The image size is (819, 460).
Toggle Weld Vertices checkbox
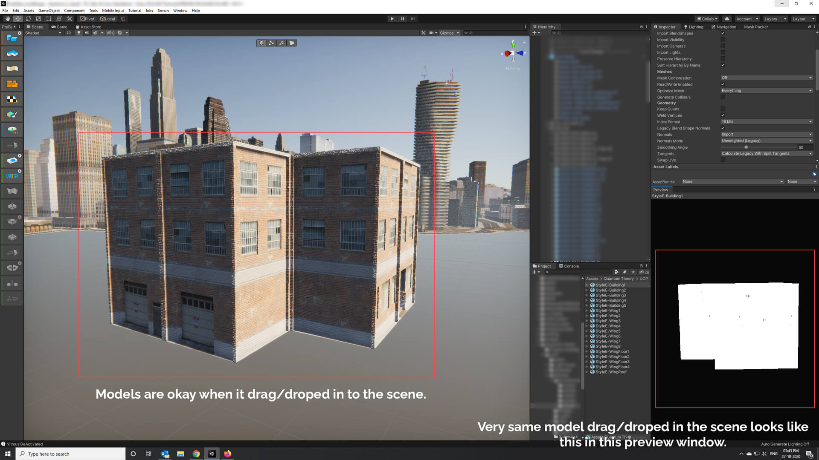[x=723, y=115]
